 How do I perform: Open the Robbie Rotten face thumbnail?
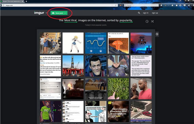[96, 66]
